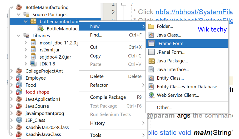Click the rs2xml.jar archive icon

pyautogui.click(x=33, y=50)
